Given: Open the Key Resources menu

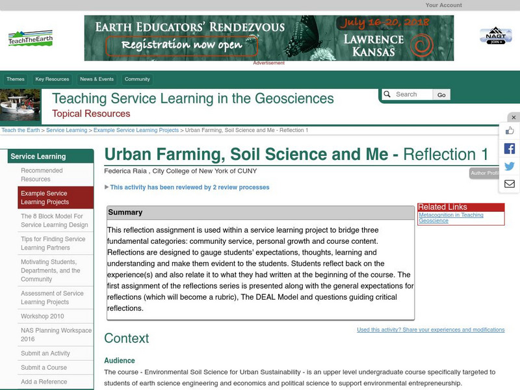Looking at the screenshot, I should point(52,79).
